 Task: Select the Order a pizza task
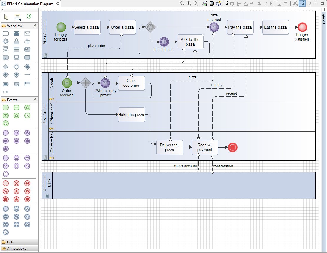[122, 27]
